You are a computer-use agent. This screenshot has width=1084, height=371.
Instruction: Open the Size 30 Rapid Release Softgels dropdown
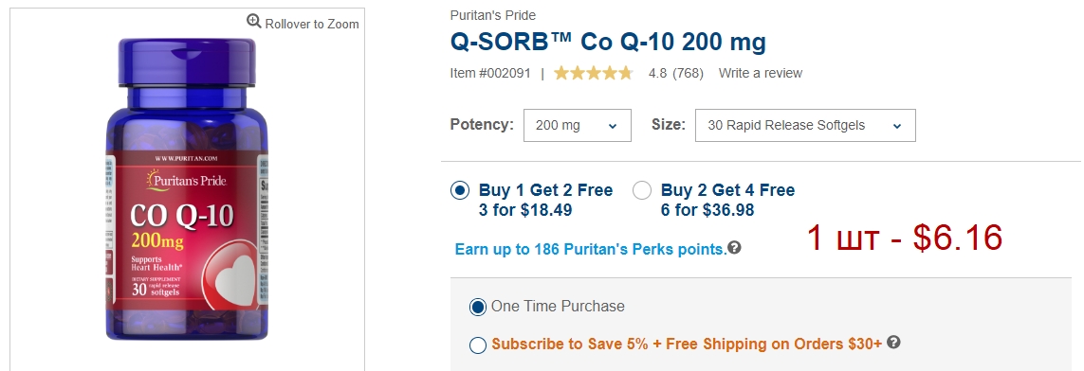[x=805, y=126]
